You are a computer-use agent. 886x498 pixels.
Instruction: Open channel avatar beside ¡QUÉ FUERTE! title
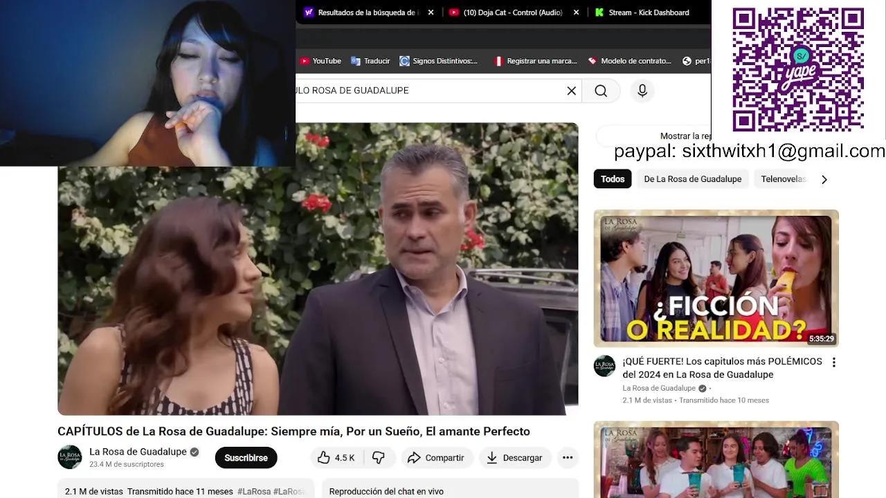coord(604,366)
